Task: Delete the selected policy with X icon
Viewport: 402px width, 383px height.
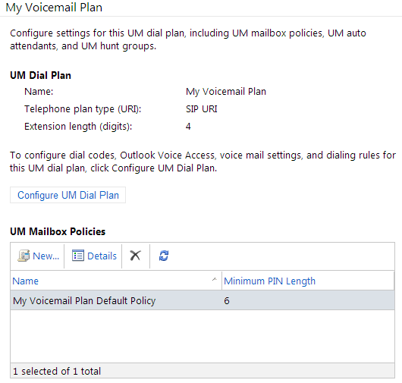Action: pyautogui.click(x=135, y=256)
